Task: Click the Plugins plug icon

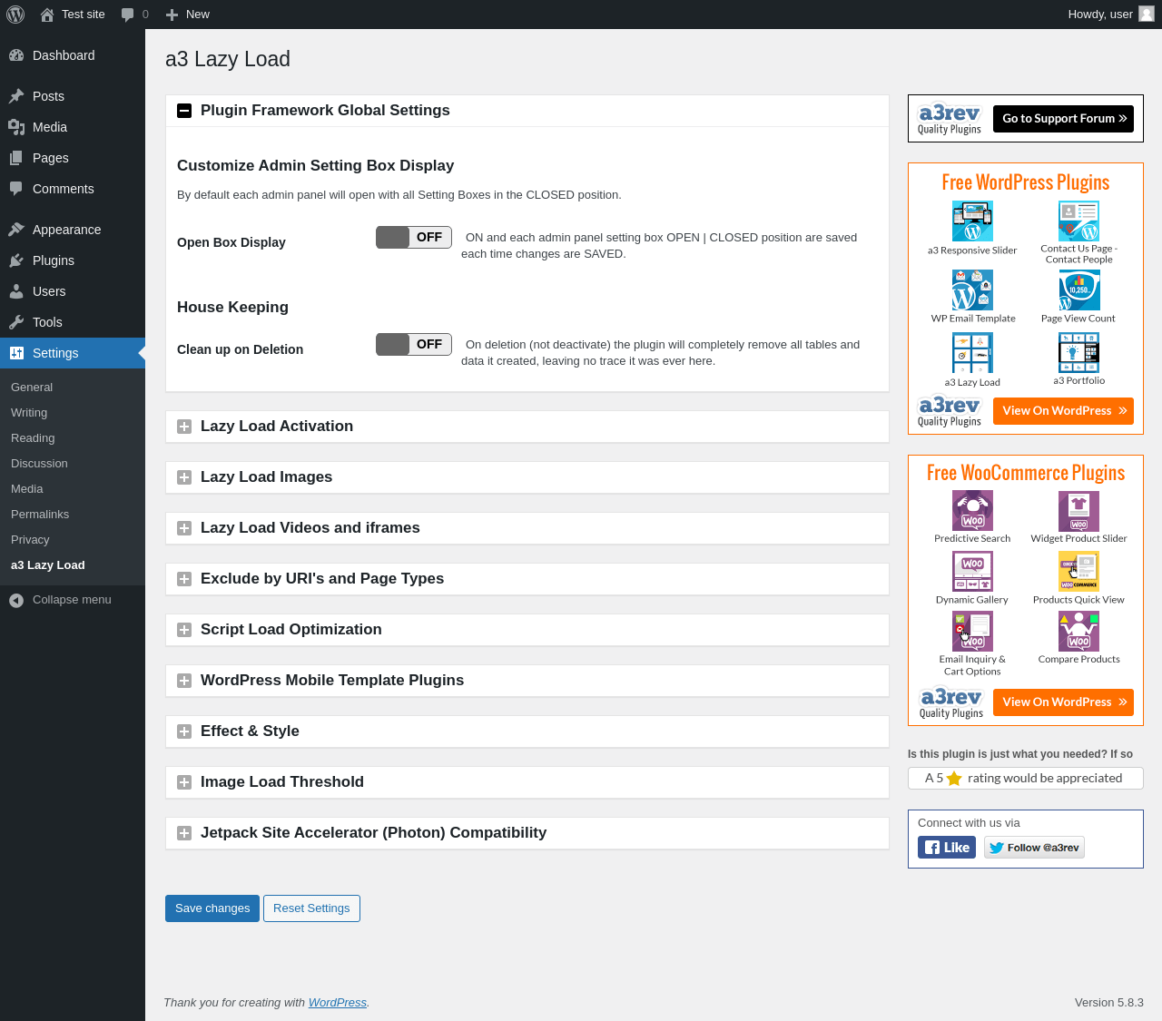Action: coord(16,260)
